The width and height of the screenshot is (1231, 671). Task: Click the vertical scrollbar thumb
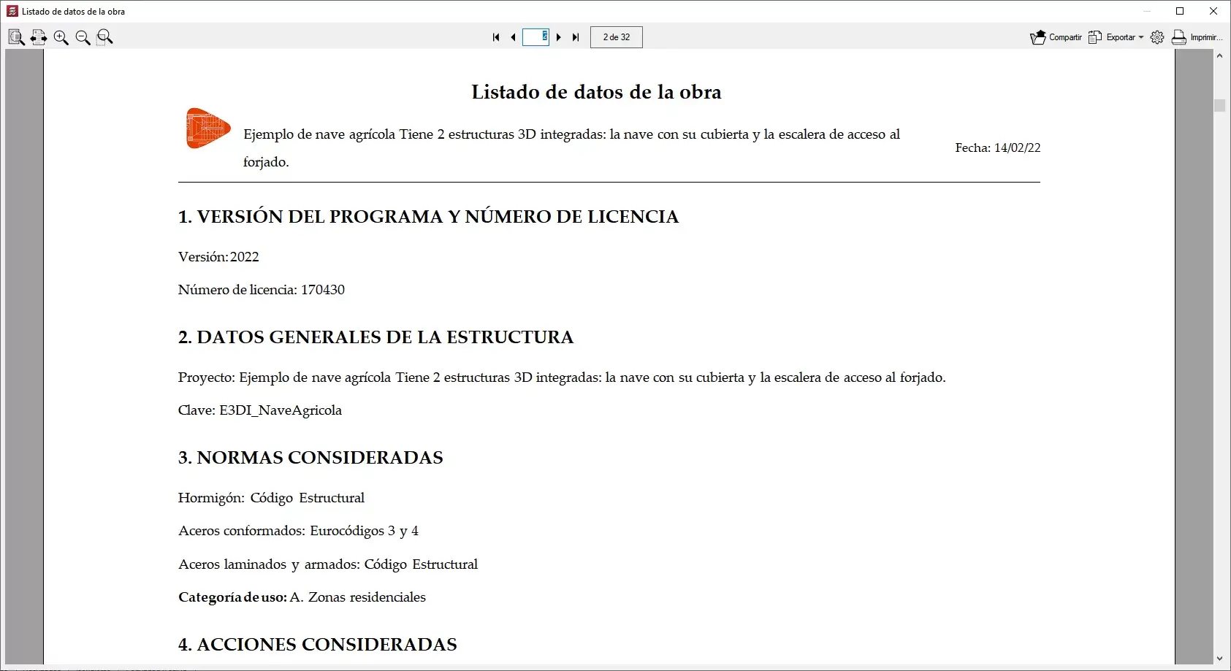[1219, 105]
